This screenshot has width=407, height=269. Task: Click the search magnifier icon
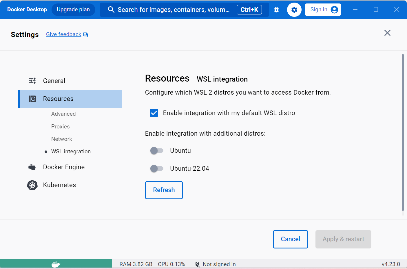coord(111,10)
